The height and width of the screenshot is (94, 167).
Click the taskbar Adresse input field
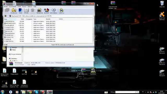tap(125, 92)
